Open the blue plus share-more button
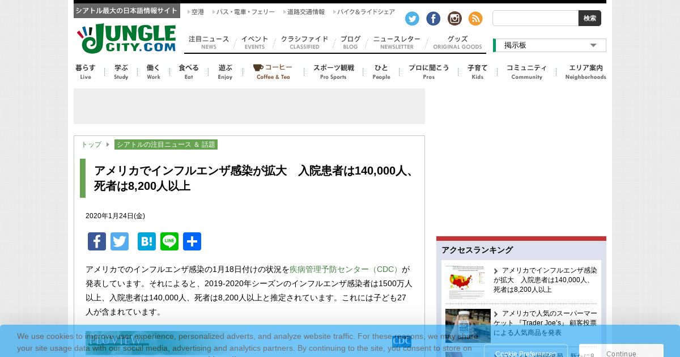 click(x=192, y=241)
